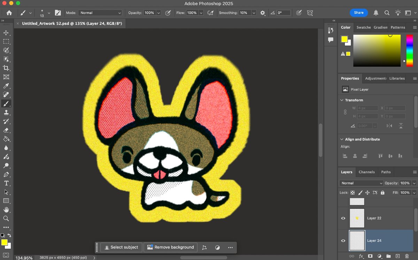
Task: Open Photoshop search
Action: pos(387,13)
